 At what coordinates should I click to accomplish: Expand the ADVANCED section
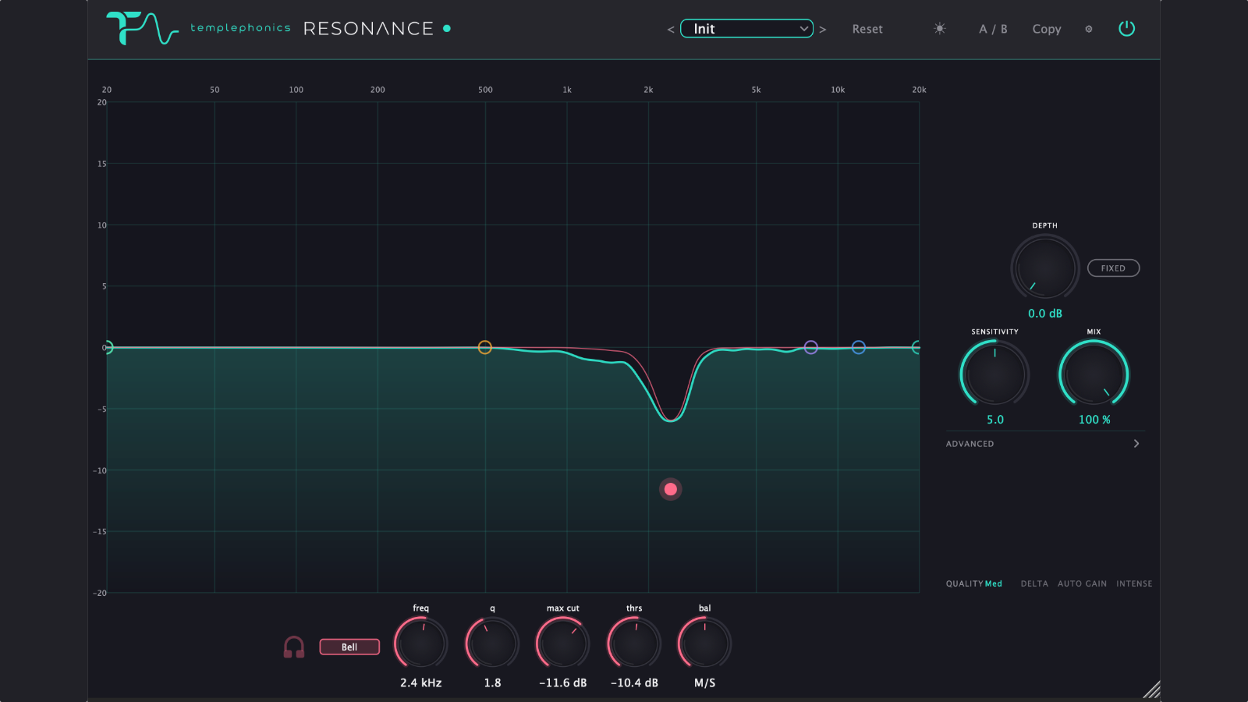tap(1044, 444)
